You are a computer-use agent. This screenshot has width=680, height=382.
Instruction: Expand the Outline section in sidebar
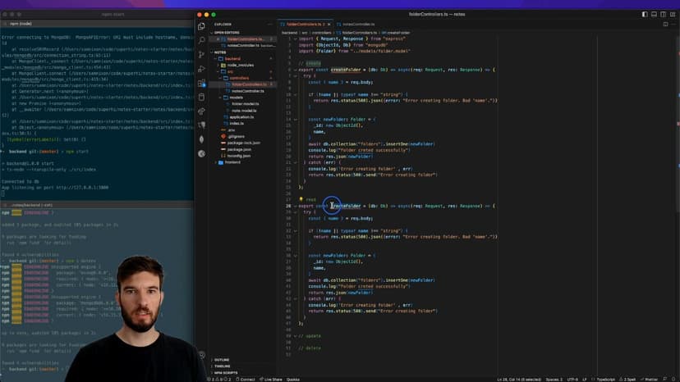click(x=222, y=359)
